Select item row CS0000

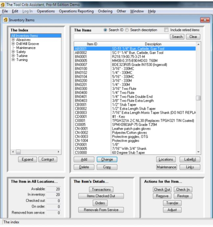tap(135, 152)
